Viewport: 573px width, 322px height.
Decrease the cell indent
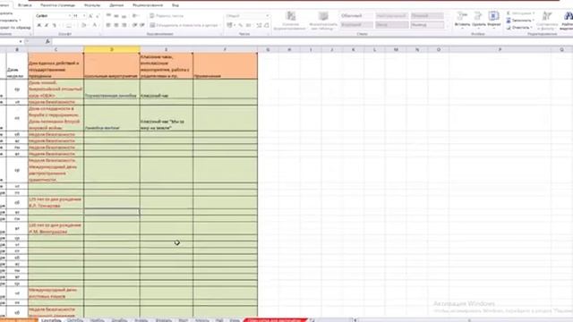click(134, 25)
